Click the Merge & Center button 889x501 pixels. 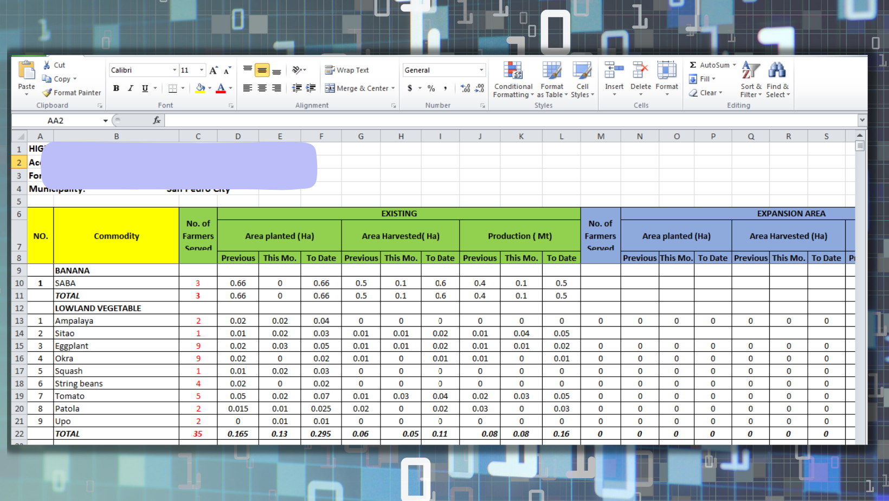pos(357,88)
